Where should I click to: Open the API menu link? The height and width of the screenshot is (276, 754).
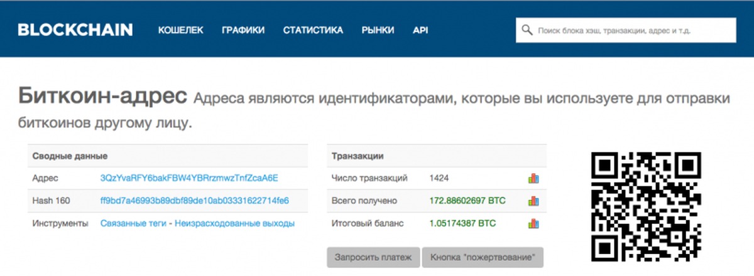point(420,30)
